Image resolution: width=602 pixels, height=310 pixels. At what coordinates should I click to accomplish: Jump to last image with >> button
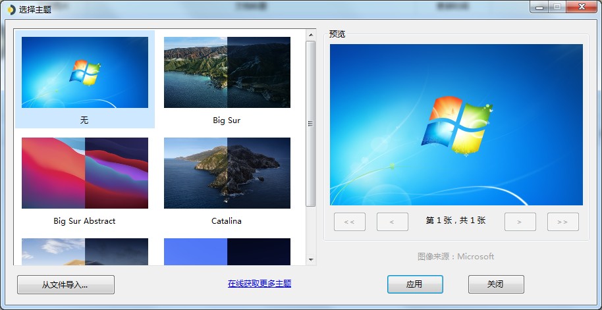tap(563, 222)
